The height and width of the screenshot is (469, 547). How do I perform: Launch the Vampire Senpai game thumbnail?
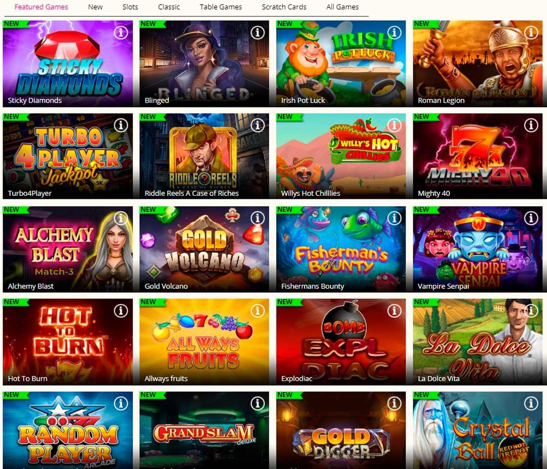(478, 249)
